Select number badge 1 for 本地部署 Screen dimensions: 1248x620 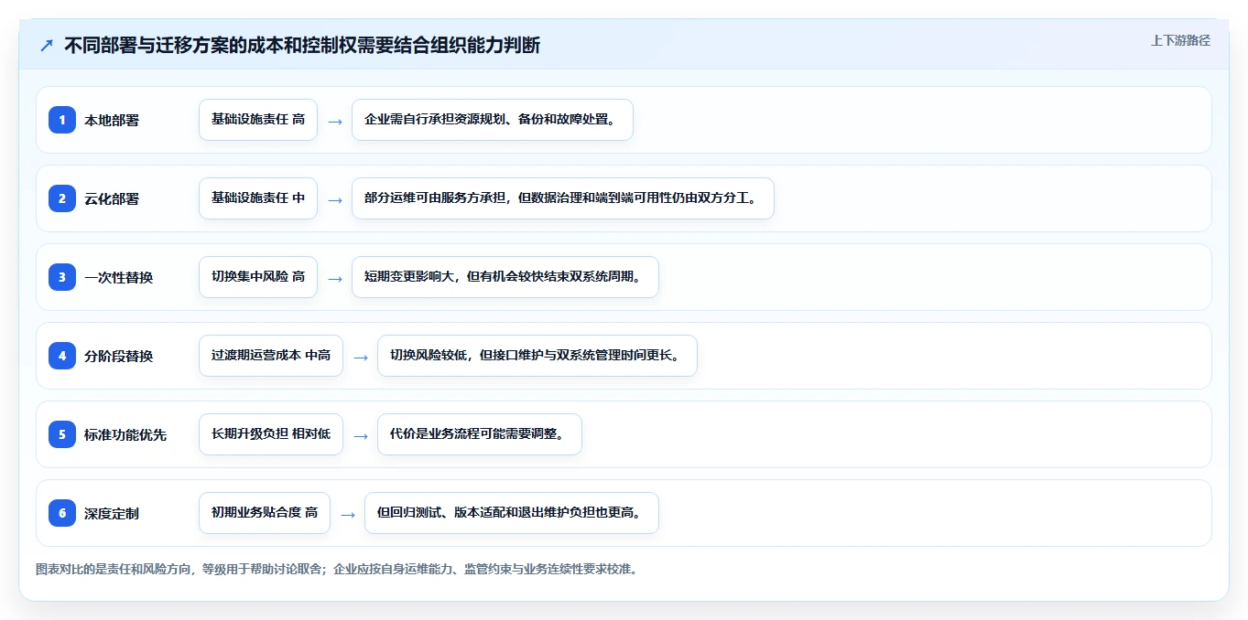pyautogui.click(x=62, y=120)
